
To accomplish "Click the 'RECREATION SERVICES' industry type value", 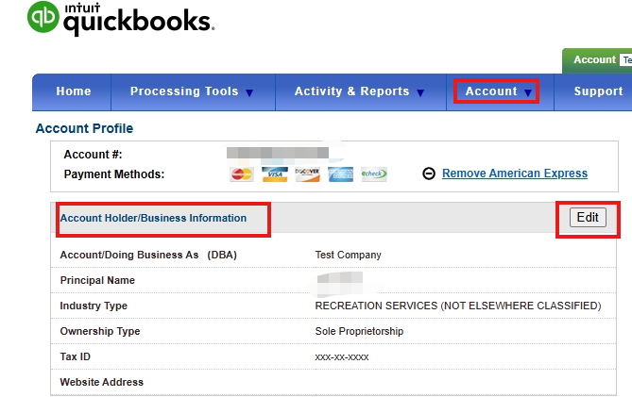I will click(458, 306).
